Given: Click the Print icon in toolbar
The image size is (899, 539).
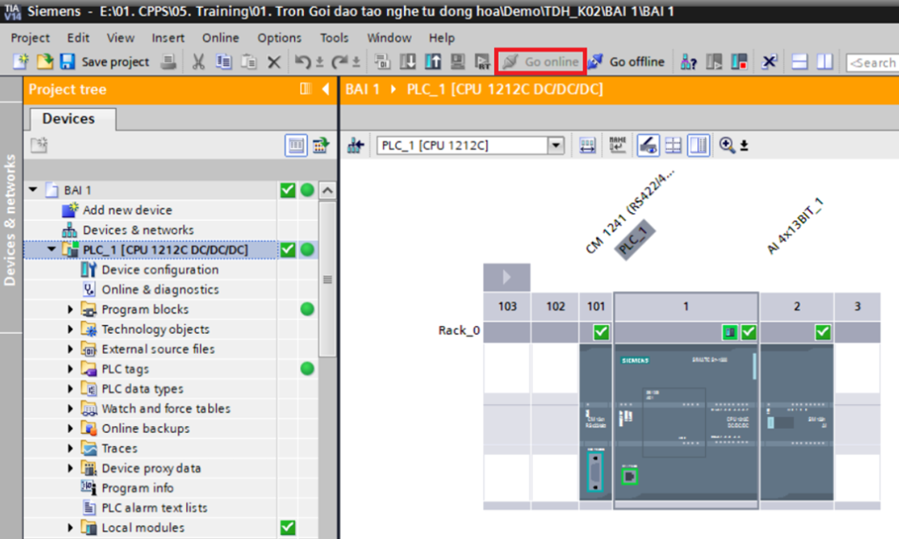Looking at the screenshot, I should [x=169, y=62].
